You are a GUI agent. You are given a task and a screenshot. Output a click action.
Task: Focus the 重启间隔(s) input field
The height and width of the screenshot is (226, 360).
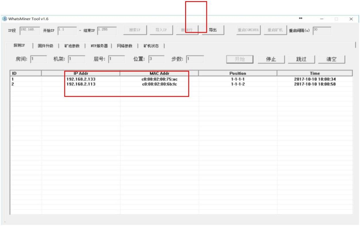(x=322, y=30)
